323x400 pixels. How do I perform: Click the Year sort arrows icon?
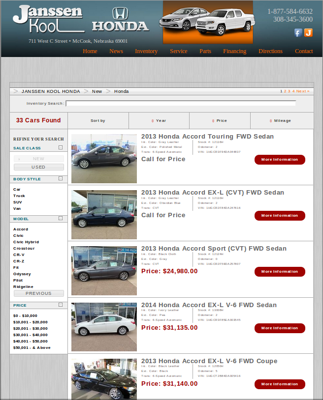point(153,121)
